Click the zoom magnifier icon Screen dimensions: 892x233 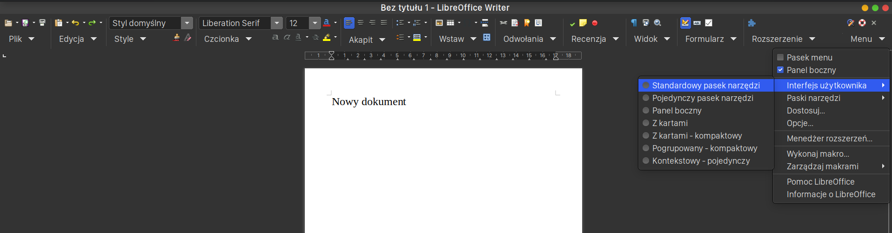tap(657, 23)
